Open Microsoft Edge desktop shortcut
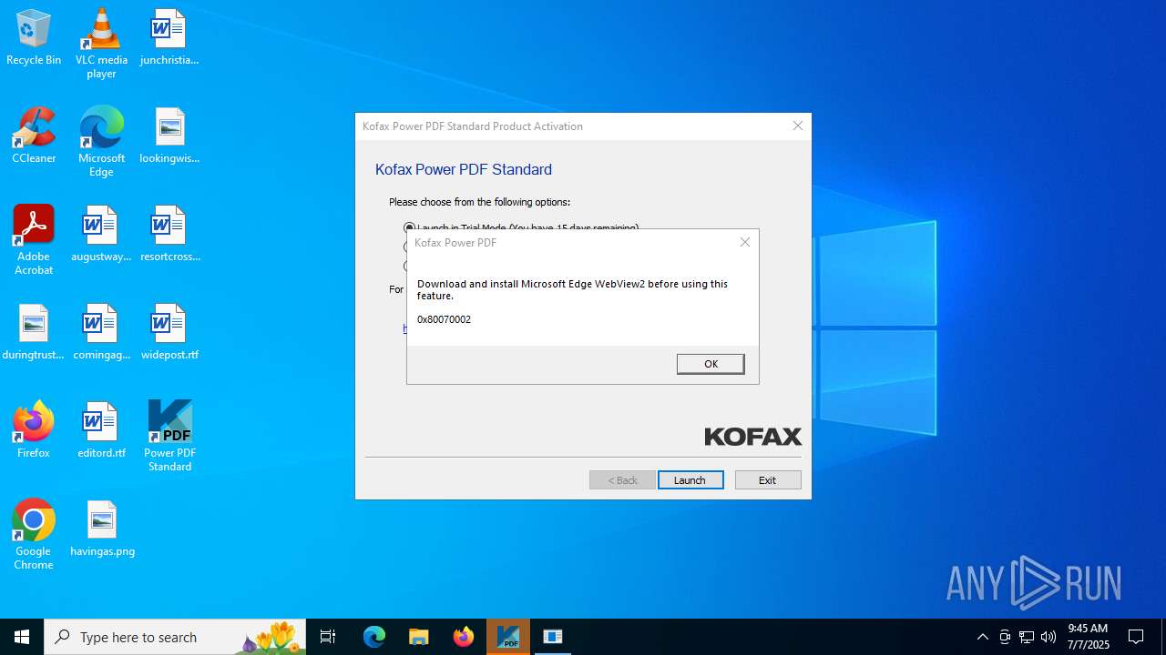The image size is (1166, 655). 101,142
